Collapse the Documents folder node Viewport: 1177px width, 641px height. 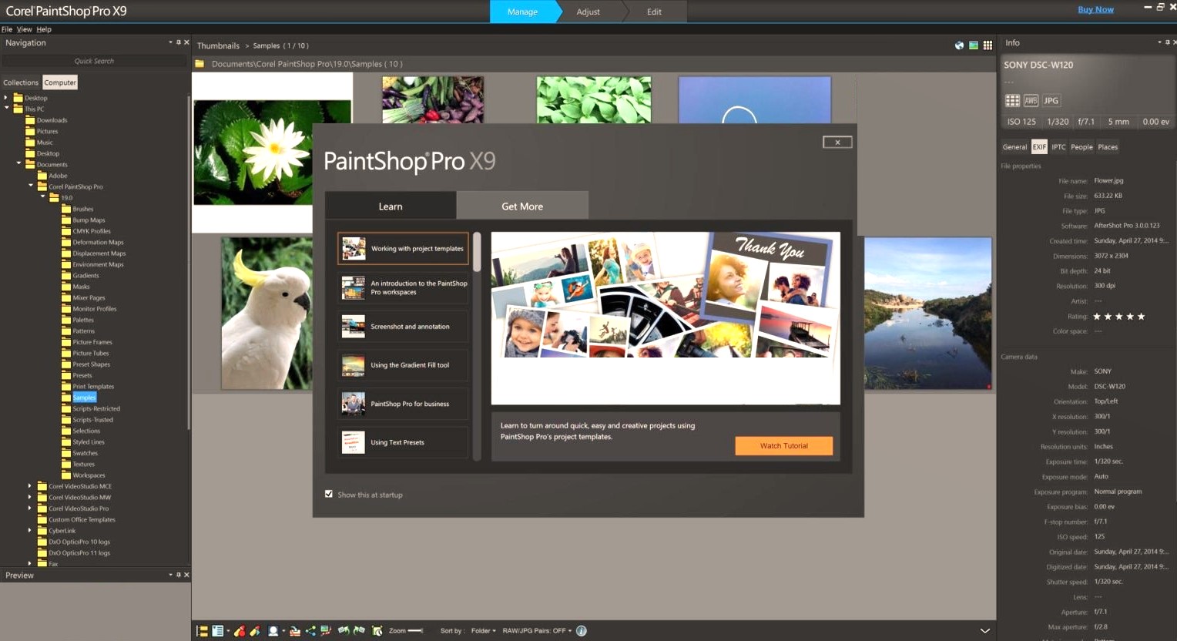19,163
